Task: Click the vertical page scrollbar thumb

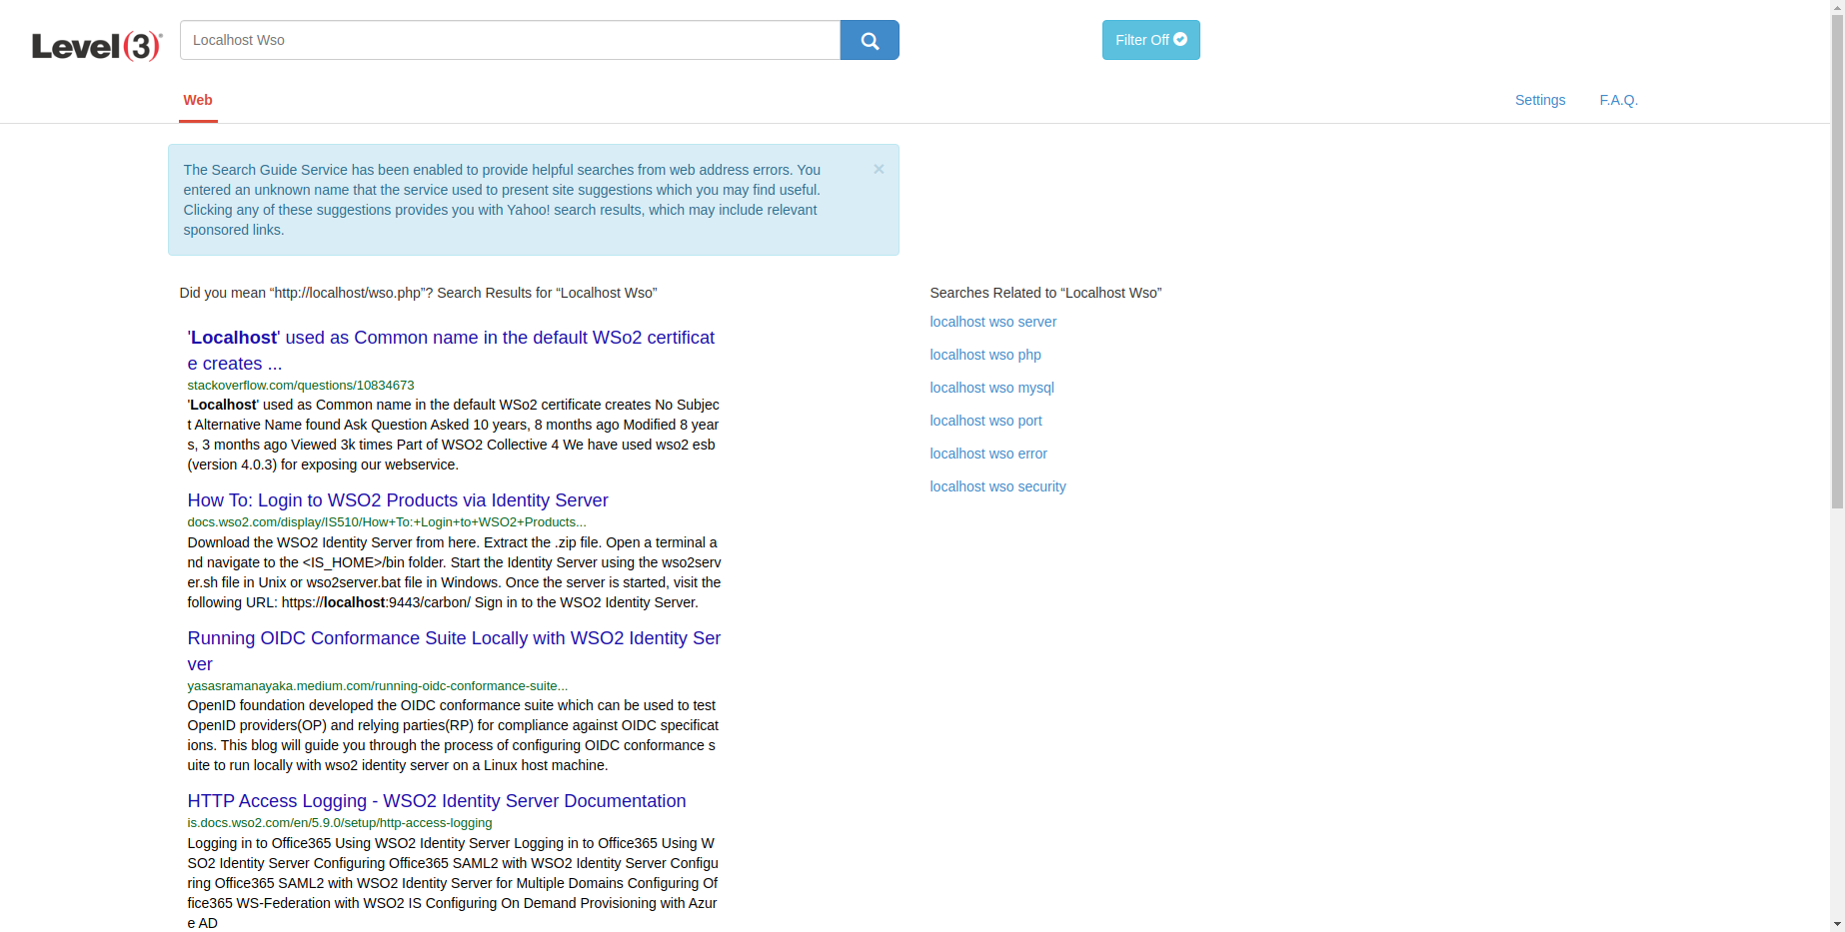Action: click(x=1837, y=262)
